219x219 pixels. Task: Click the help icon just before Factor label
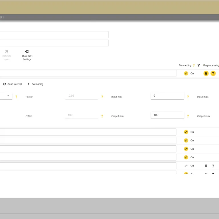click(16, 97)
